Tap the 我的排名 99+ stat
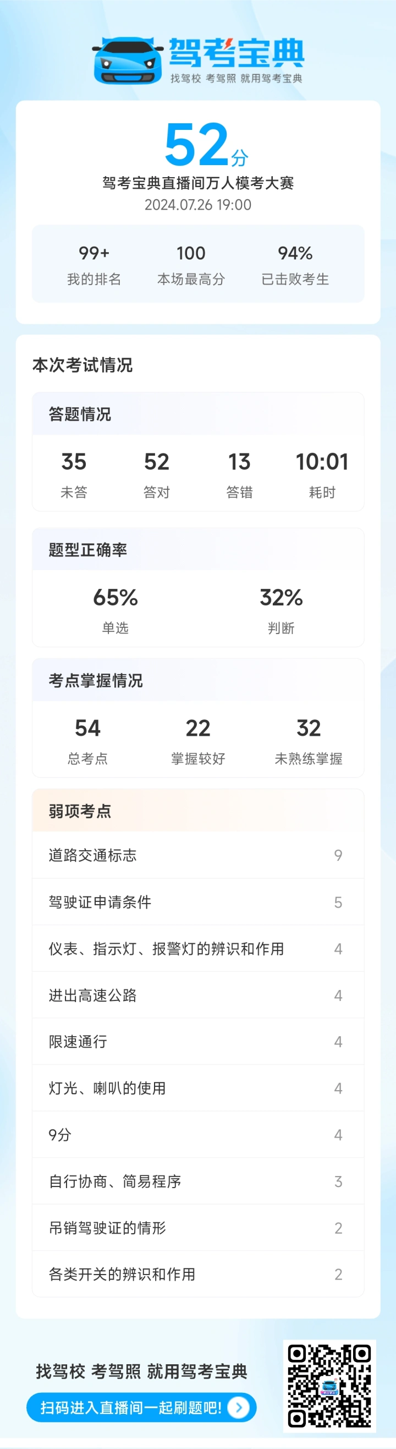The height and width of the screenshot is (1449, 396). click(94, 265)
